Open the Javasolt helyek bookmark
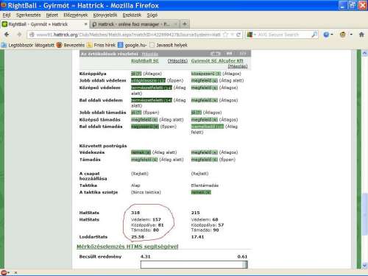Viewport: 368px width, 276px height. pos(169,45)
